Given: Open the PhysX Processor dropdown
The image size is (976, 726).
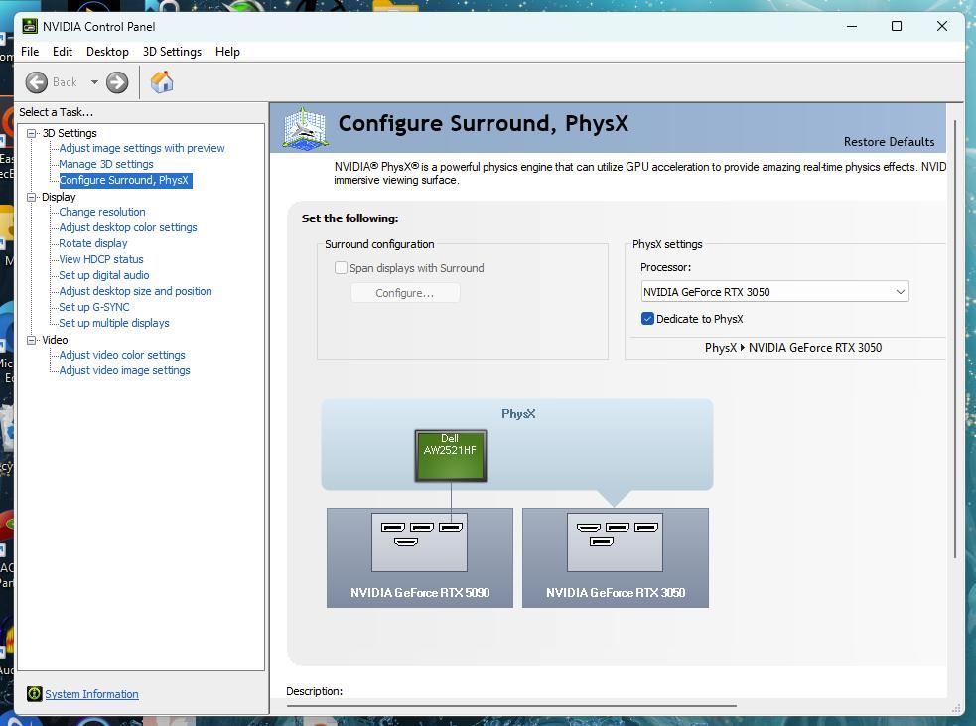Looking at the screenshot, I should (x=774, y=292).
